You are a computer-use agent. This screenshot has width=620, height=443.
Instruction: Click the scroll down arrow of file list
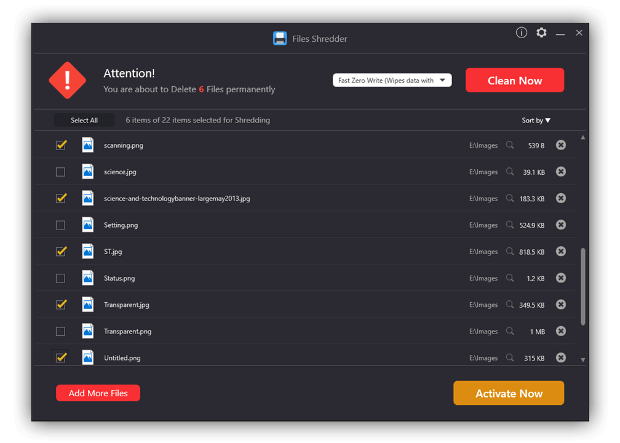click(583, 360)
